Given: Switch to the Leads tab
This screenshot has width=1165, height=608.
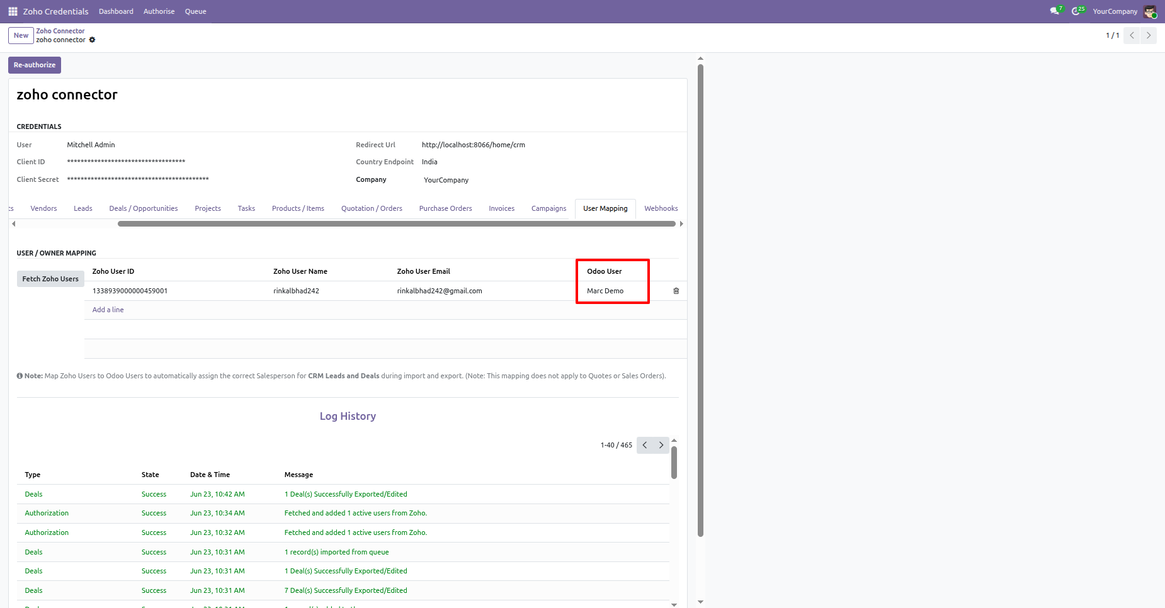Looking at the screenshot, I should [x=83, y=208].
